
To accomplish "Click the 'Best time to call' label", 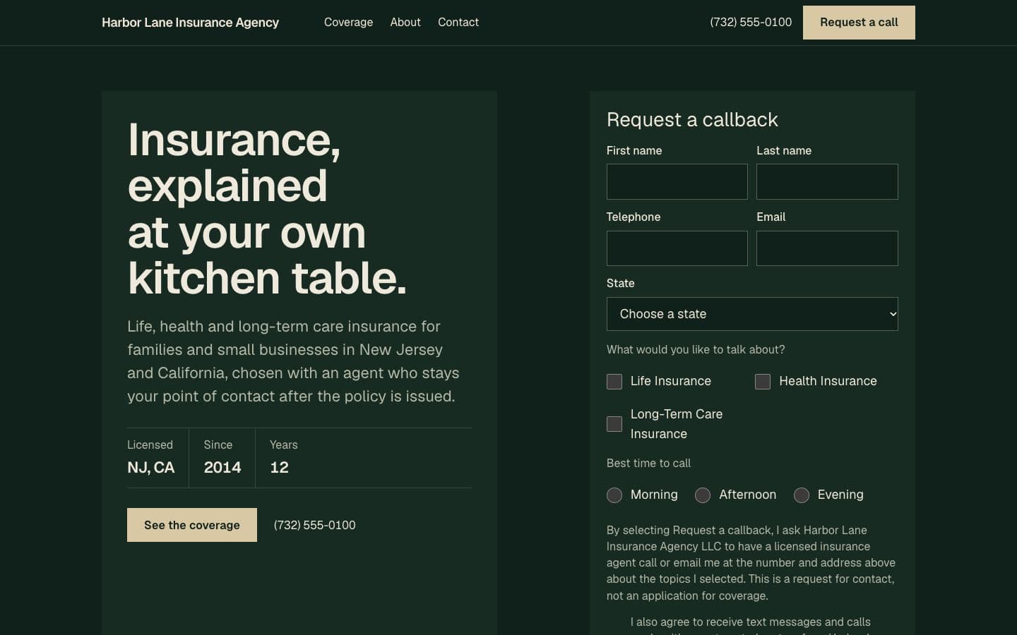I will pos(648,463).
